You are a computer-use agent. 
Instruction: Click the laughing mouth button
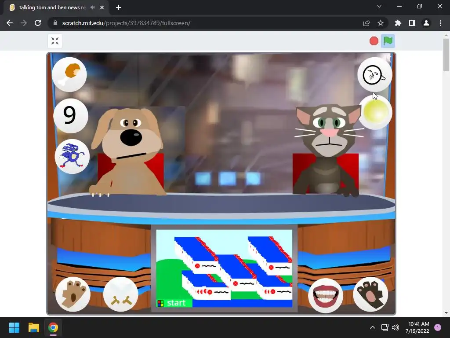[x=326, y=295]
